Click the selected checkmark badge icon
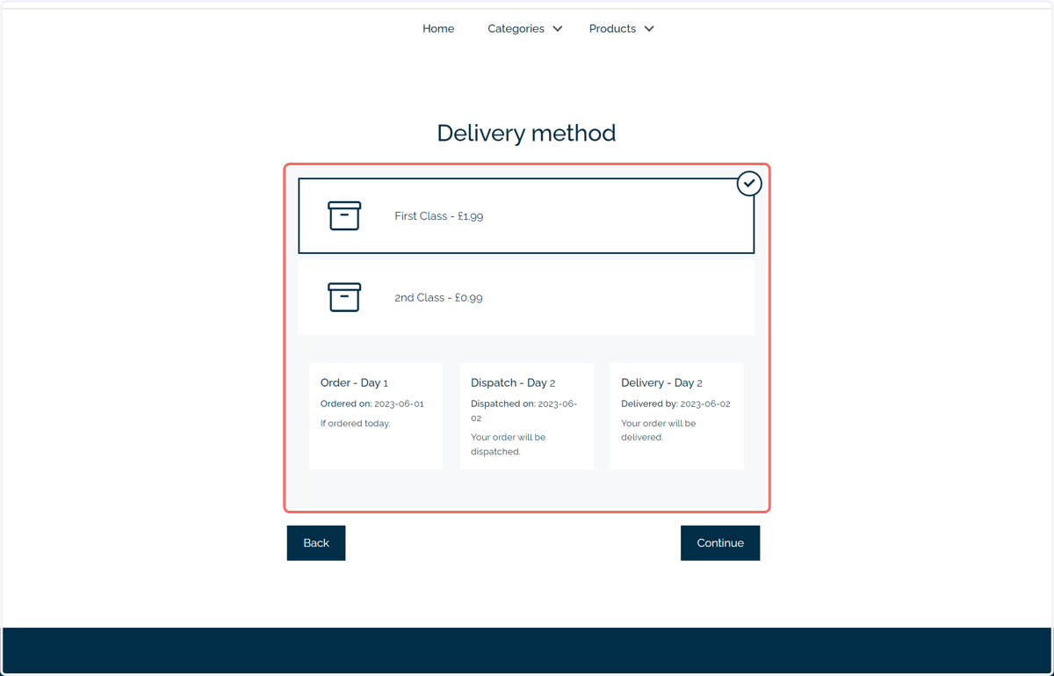1054x676 pixels. coord(749,184)
